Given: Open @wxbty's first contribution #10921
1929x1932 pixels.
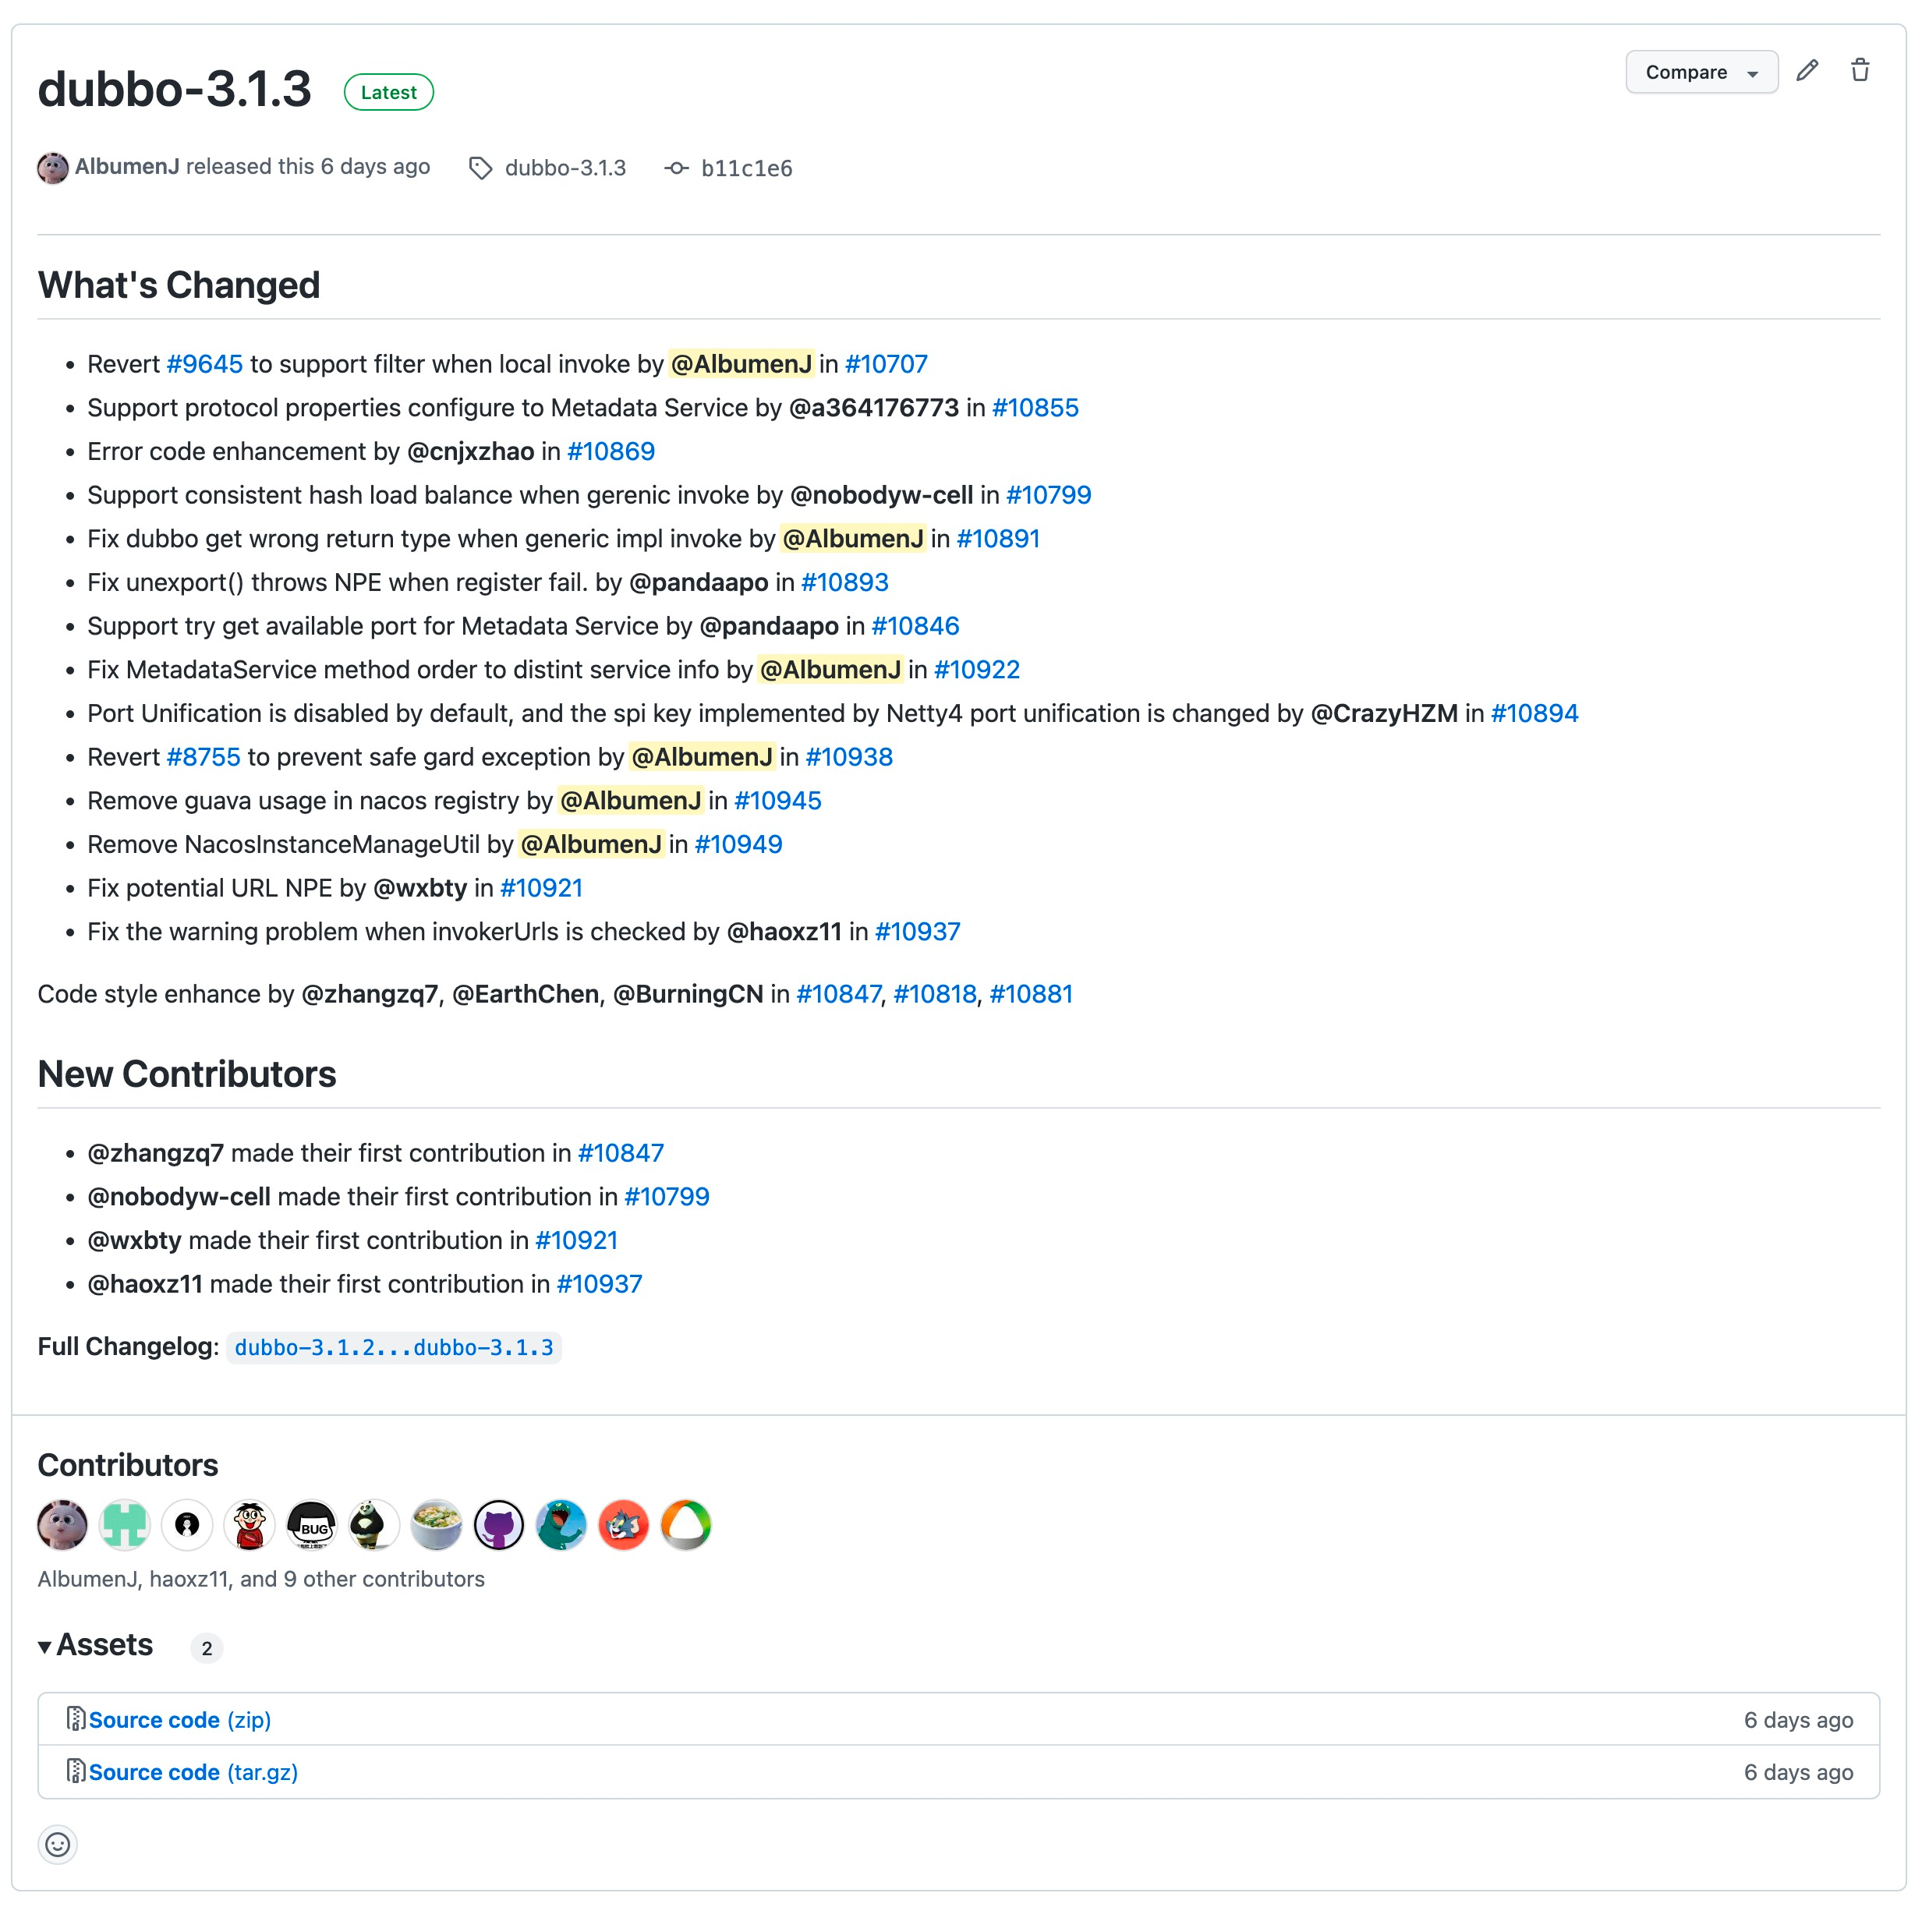Looking at the screenshot, I should click(x=577, y=1240).
